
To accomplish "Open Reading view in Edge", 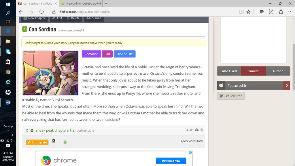I will click(x=241, y=12).
